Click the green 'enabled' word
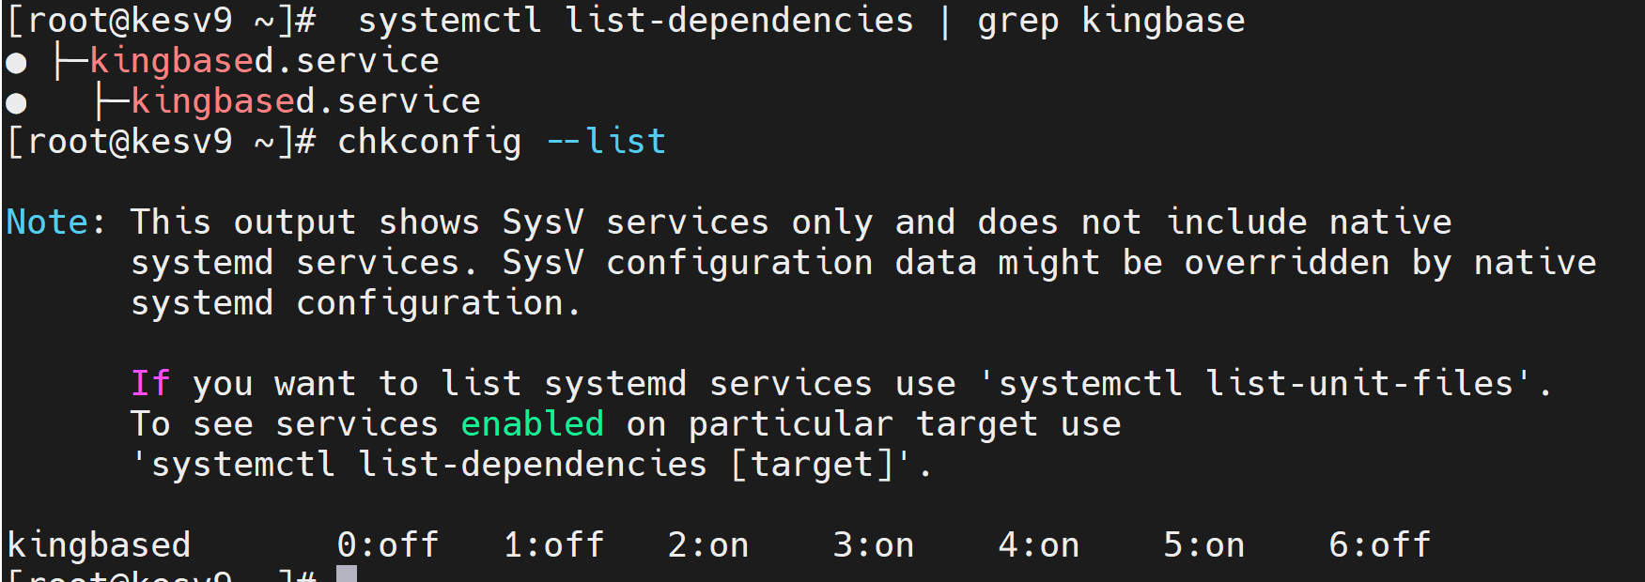The image size is (1645, 582). tap(532, 424)
